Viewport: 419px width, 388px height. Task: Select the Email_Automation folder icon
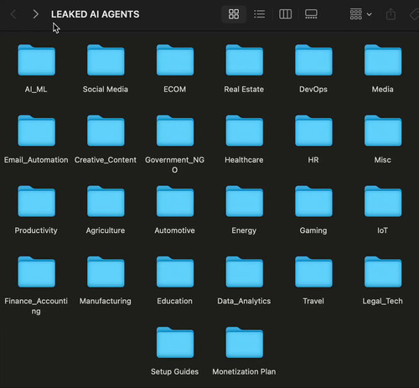(36, 131)
